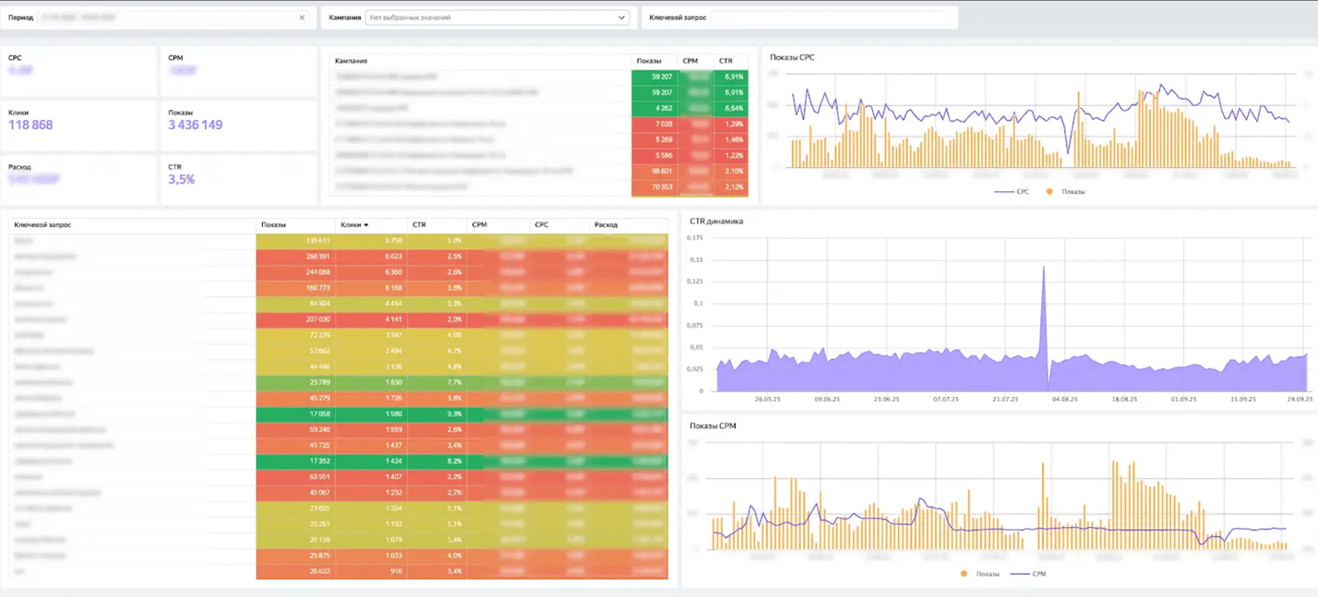
Task: Select the 3 436 149 Показы indicator card
Action: pyautogui.click(x=195, y=125)
